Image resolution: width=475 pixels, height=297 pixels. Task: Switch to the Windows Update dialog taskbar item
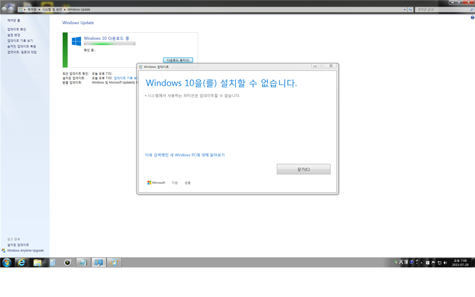click(x=114, y=263)
